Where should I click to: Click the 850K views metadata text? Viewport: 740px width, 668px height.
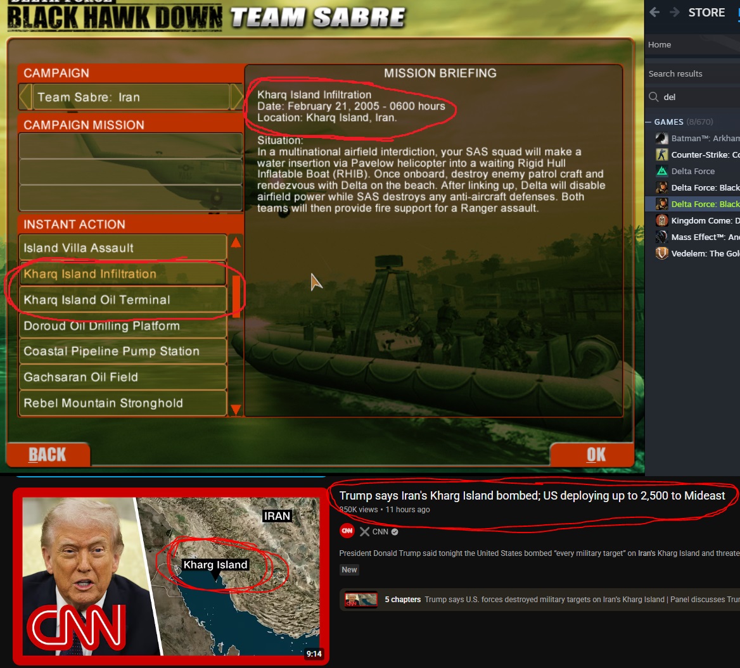coord(359,510)
